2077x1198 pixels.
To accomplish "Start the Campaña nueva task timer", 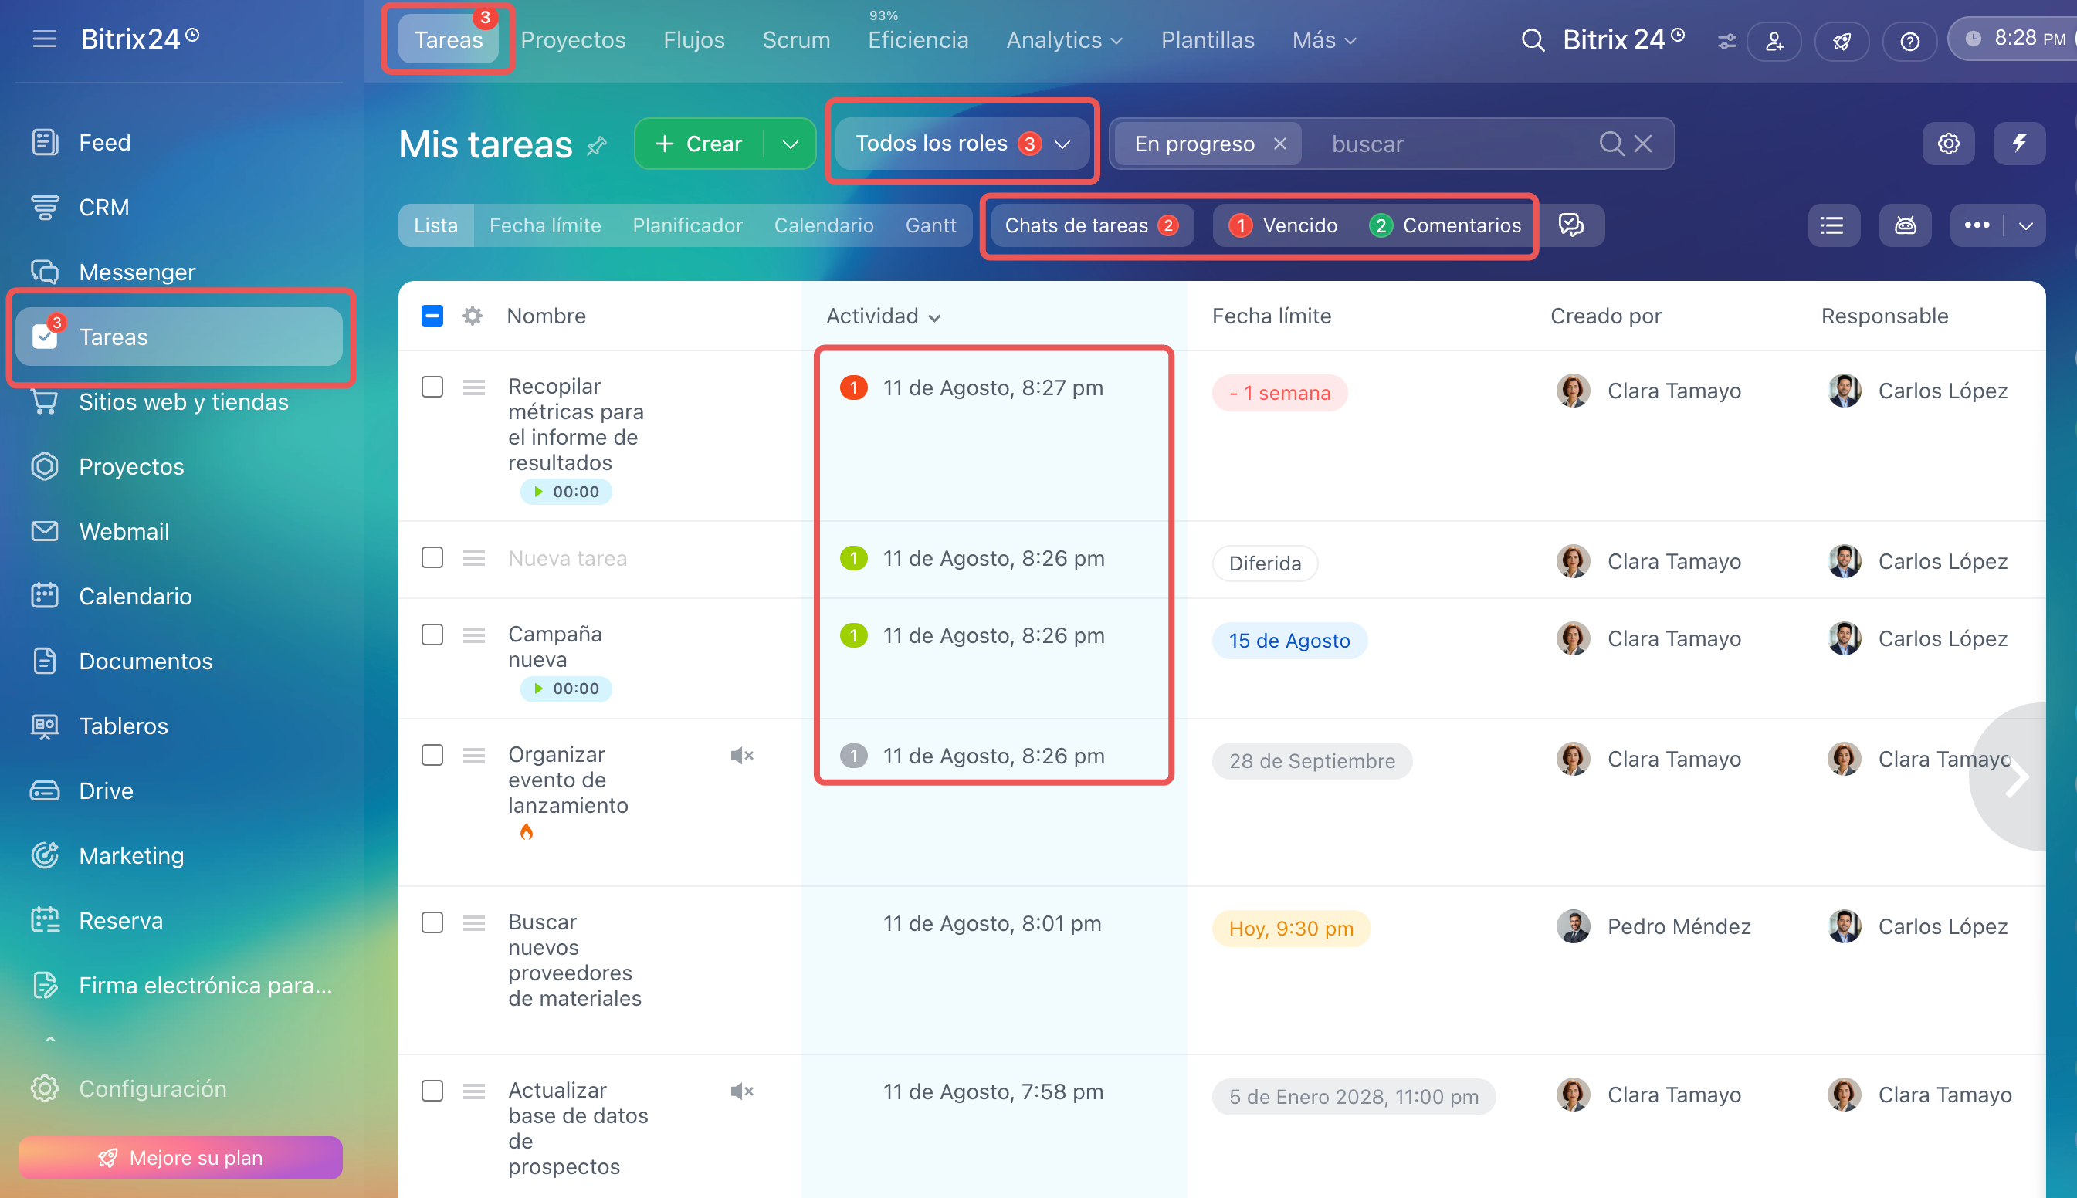I will pyautogui.click(x=565, y=689).
